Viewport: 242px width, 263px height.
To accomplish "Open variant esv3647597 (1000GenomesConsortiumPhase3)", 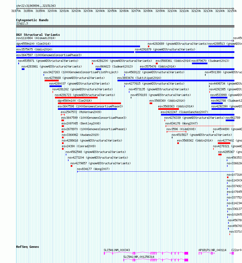I will [x=49, y=55].
